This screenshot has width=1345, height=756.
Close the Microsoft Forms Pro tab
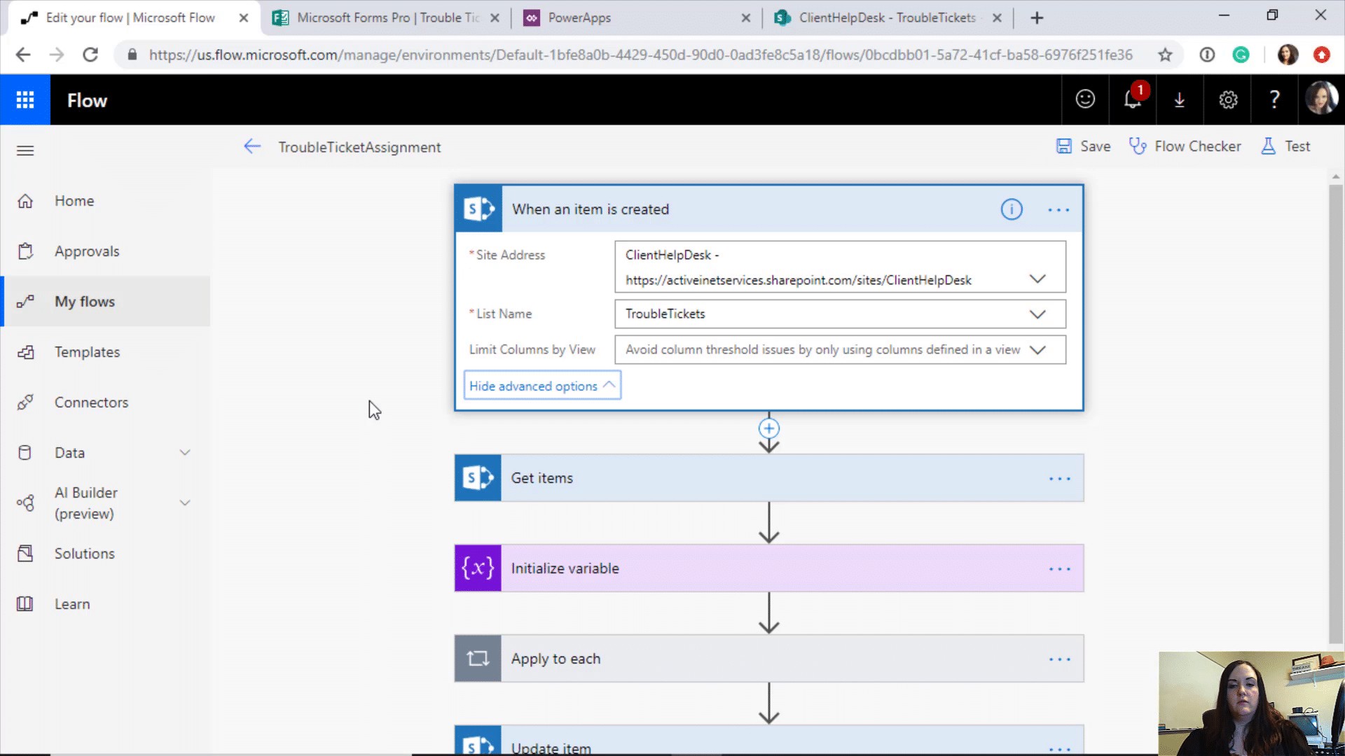click(x=495, y=18)
